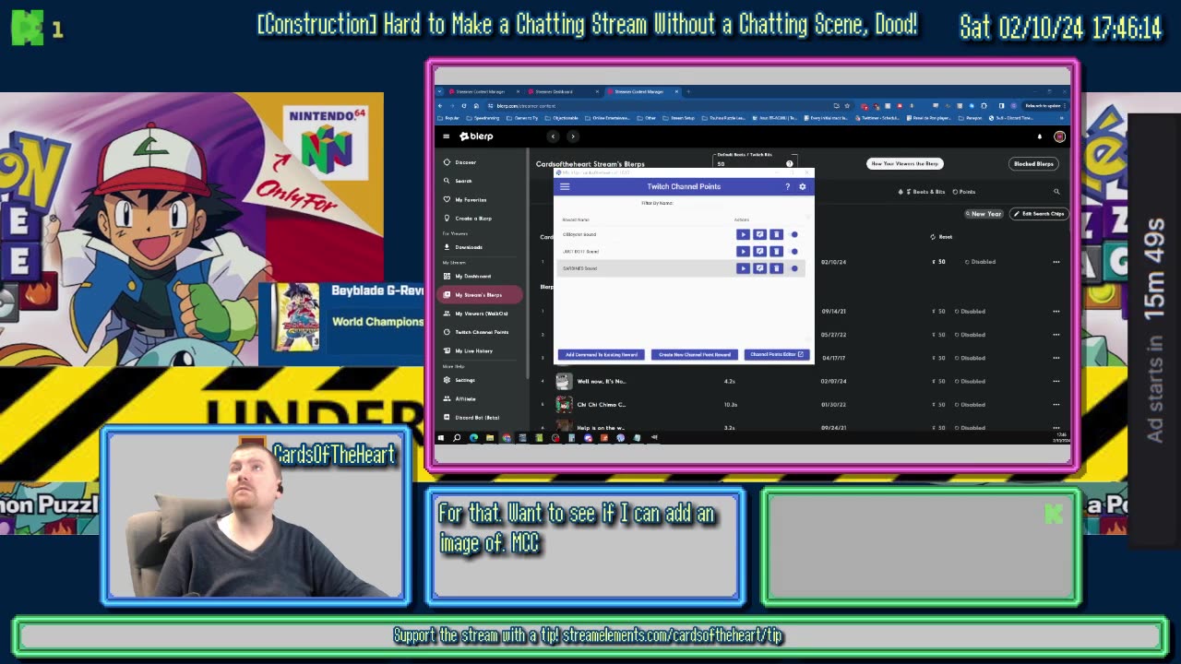The image size is (1181, 664).
Task: Open the Chi Chi Chimo C... blerp thumbnail
Action: tap(564, 404)
